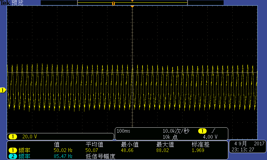Click the 平均值 column header

click(x=94, y=145)
